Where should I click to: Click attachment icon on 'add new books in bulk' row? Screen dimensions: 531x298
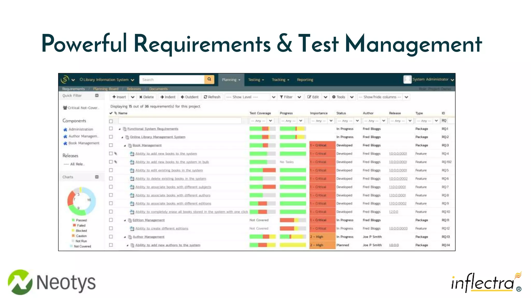pyautogui.click(x=116, y=162)
